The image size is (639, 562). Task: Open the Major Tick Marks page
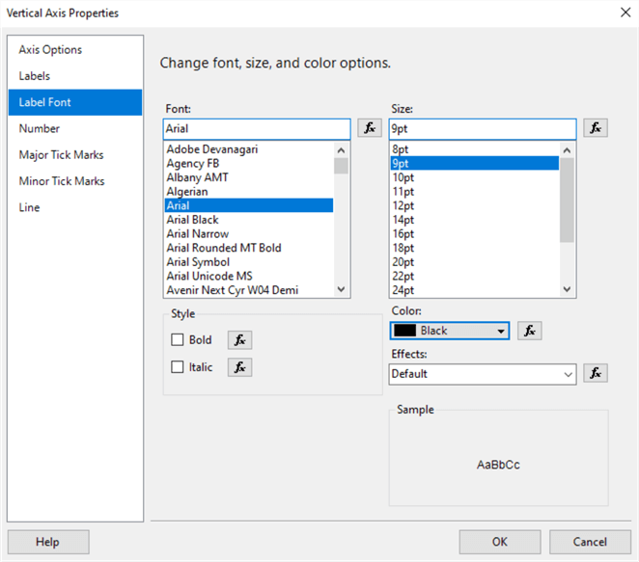61,155
